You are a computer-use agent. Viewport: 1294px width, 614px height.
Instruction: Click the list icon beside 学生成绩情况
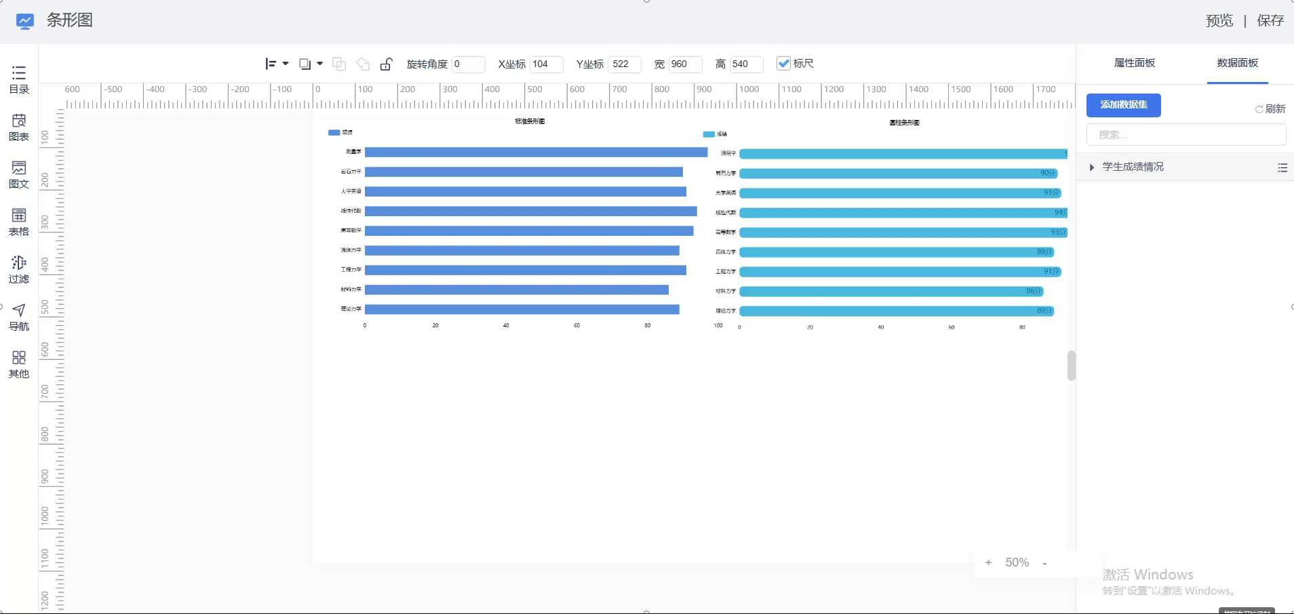pos(1282,167)
